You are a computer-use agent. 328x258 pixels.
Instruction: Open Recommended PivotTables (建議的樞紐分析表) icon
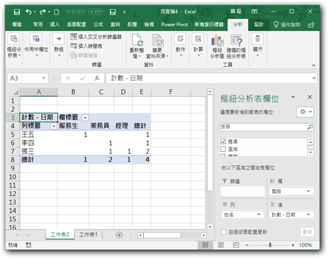click(237, 40)
